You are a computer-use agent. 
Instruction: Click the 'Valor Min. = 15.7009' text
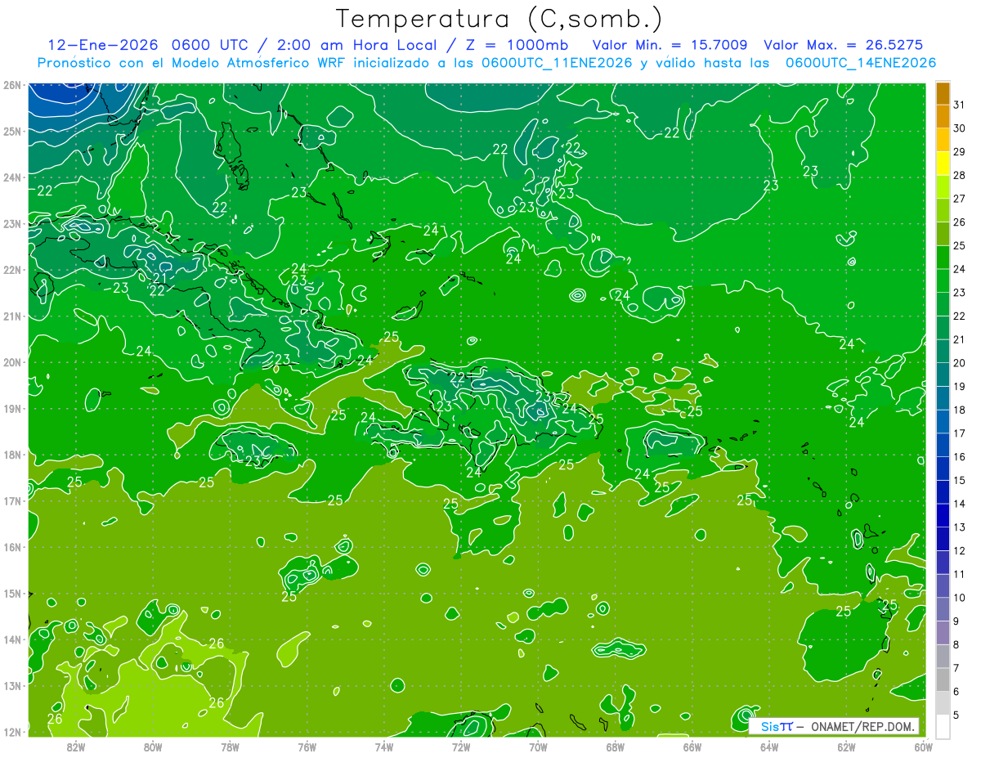click(670, 44)
